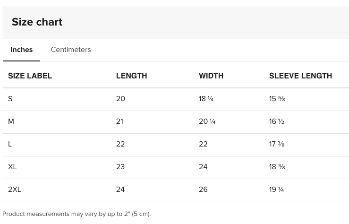The image size is (349, 224).
Task: Select the M size row label
Action: click(x=11, y=121)
